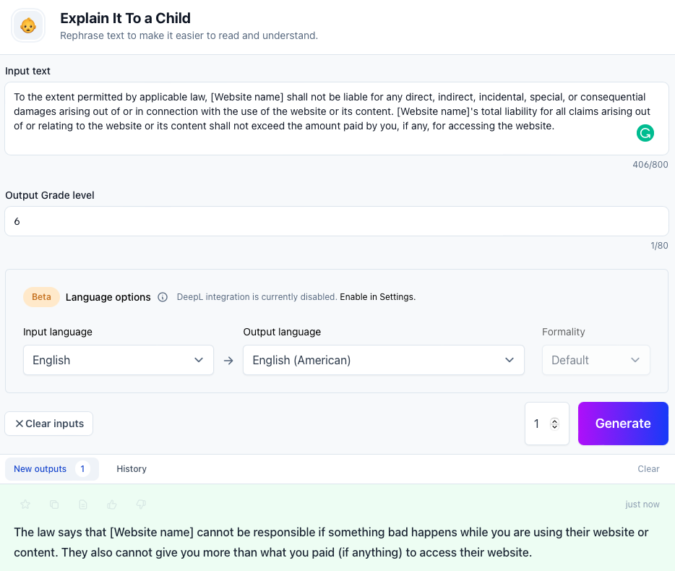Image resolution: width=675 pixels, height=571 pixels.
Task: Expand the Output language dropdown
Action: coord(383,360)
